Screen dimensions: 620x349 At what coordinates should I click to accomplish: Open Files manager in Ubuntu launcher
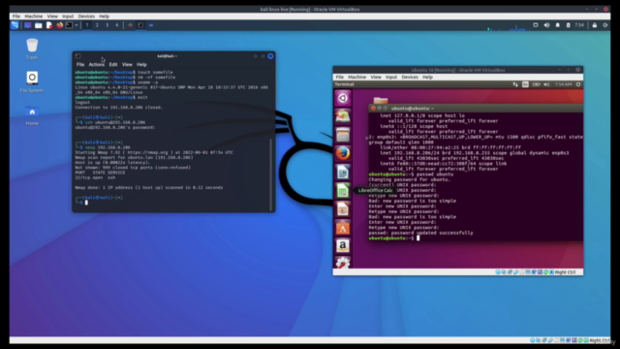click(x=343, y=135)
